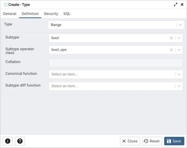Switch to the General tab
The image size is (187, 148).
click(x=10, y=14)
